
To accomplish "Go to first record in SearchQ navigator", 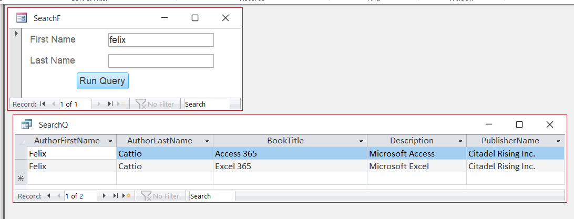I will (48, 196).
